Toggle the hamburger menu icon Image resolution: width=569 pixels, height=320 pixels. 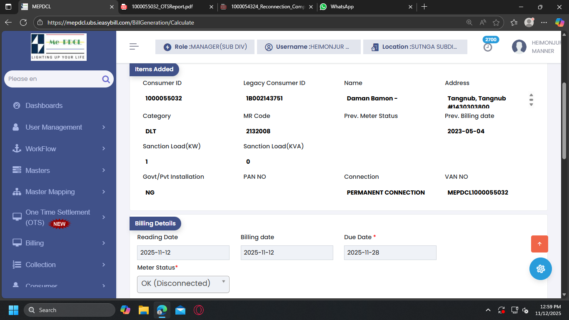(x=134, y=47)
